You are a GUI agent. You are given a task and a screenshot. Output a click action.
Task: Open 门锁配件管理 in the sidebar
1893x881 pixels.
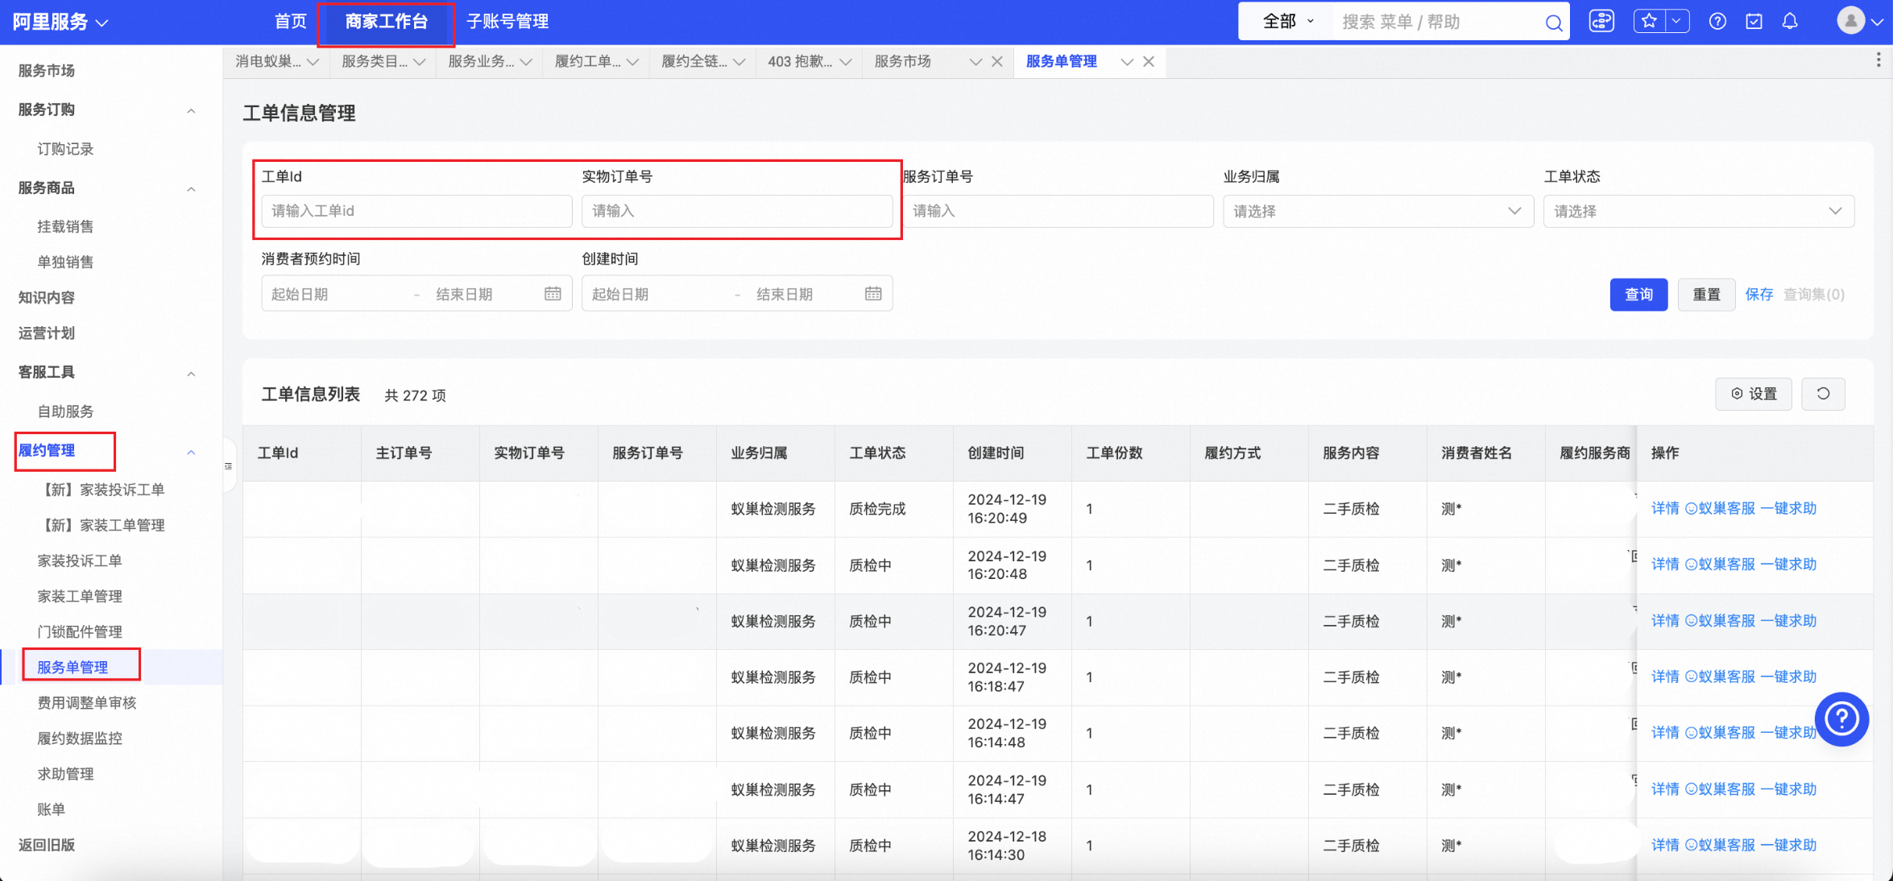point(80,631)
